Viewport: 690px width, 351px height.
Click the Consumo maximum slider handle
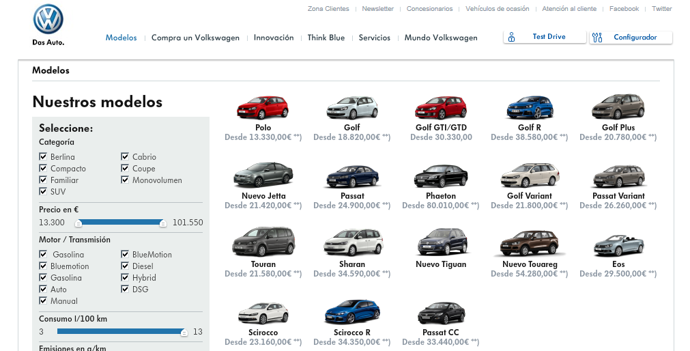(x=184, y=333)
